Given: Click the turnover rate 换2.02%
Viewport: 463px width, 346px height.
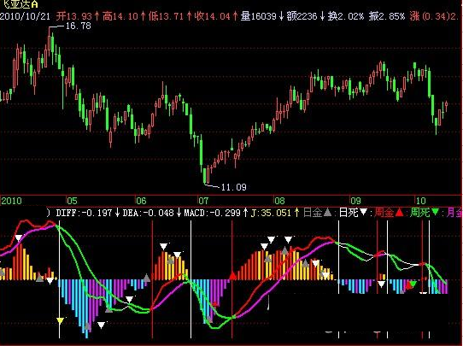Looking at the screenshot, I should click(x=346, y=16).
